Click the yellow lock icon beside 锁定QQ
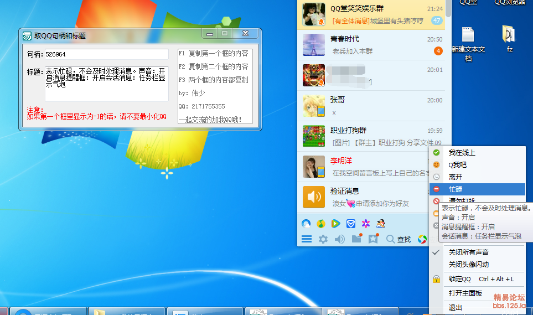 click(x=437, y=279)
